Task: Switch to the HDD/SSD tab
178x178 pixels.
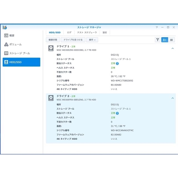Action: (x=55, y=33)
